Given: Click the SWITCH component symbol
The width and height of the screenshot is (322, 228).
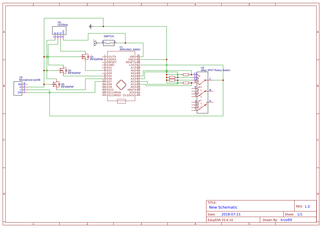Looking at the screenshot, I should tap(109, 43).
